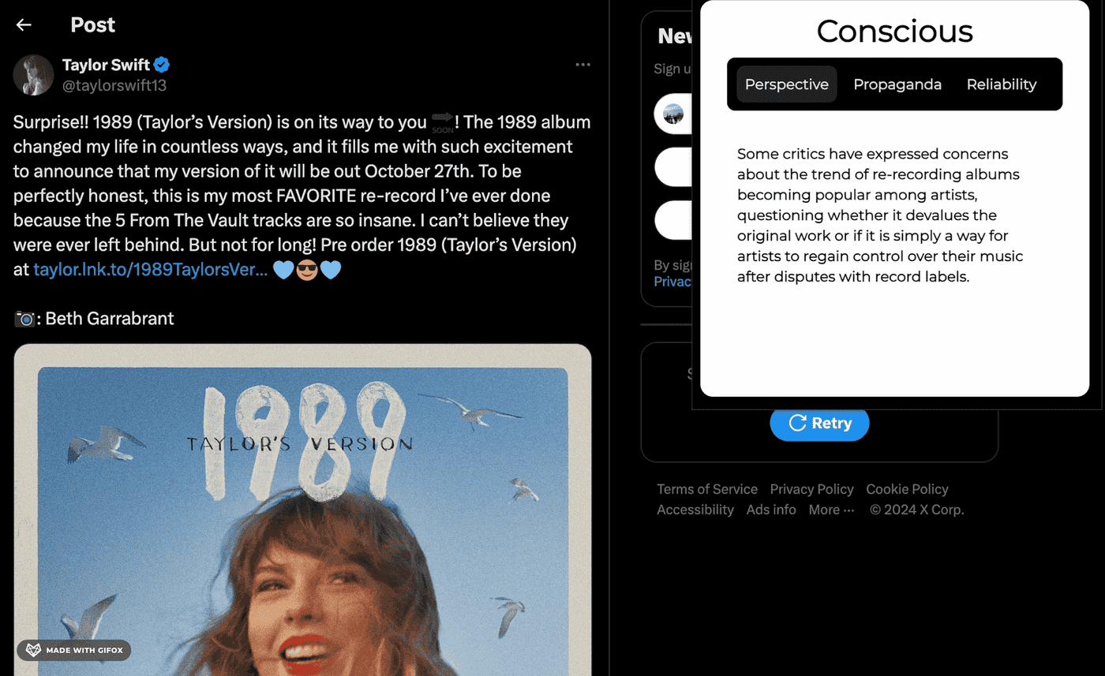Switch to the Perspective tab
Viewport: 1105px width, 676px height.
click(x=787, y=84)
